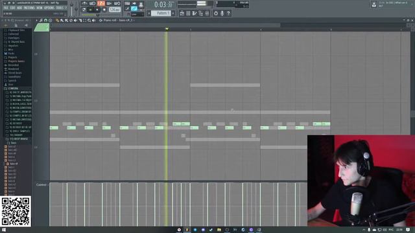Click the 0:03 time display
The height and width of the screenshot is (233, 415).
click(x=163, y=5)
